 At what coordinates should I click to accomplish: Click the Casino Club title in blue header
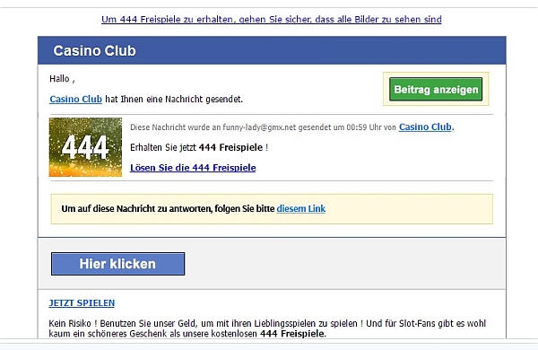tap(94, 51)
